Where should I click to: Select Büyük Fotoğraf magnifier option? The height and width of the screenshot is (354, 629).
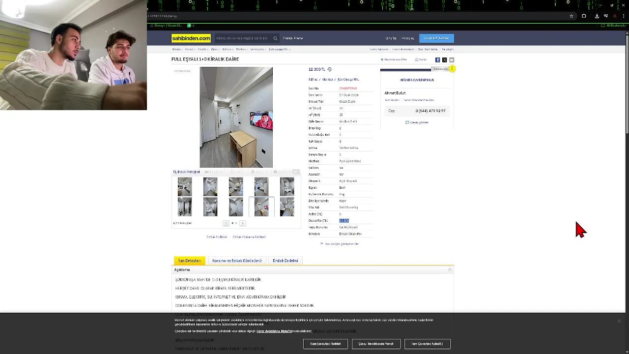click(187, 172)
